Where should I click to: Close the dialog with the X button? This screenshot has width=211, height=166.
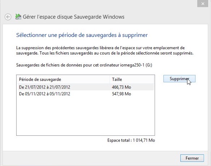click(x=203, y=4)
